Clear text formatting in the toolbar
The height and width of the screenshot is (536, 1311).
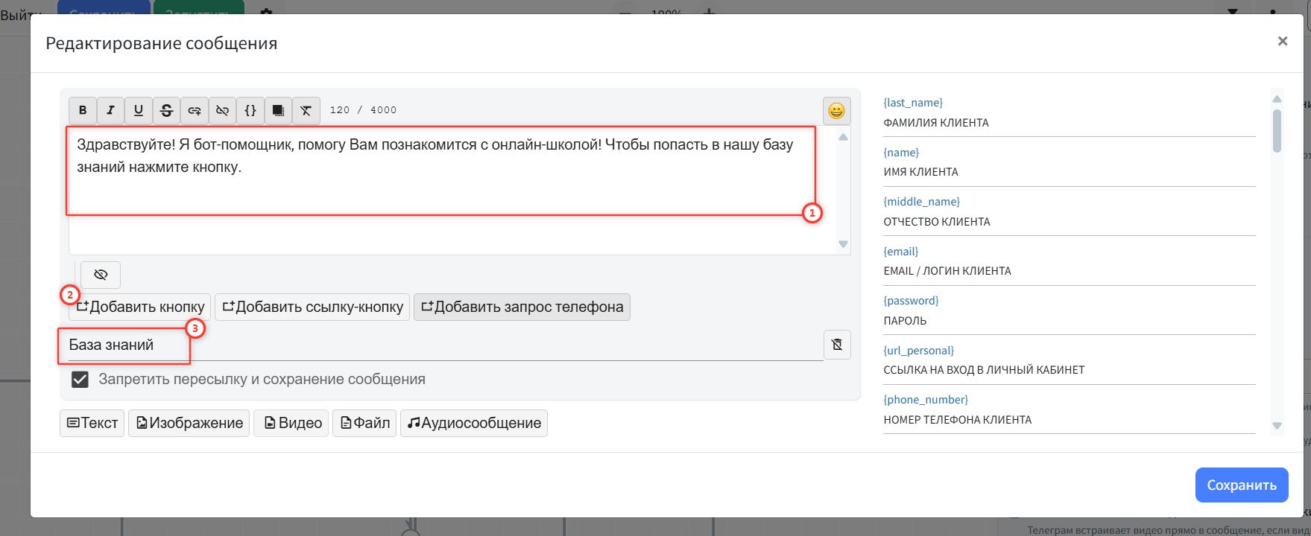pos(306,110)
